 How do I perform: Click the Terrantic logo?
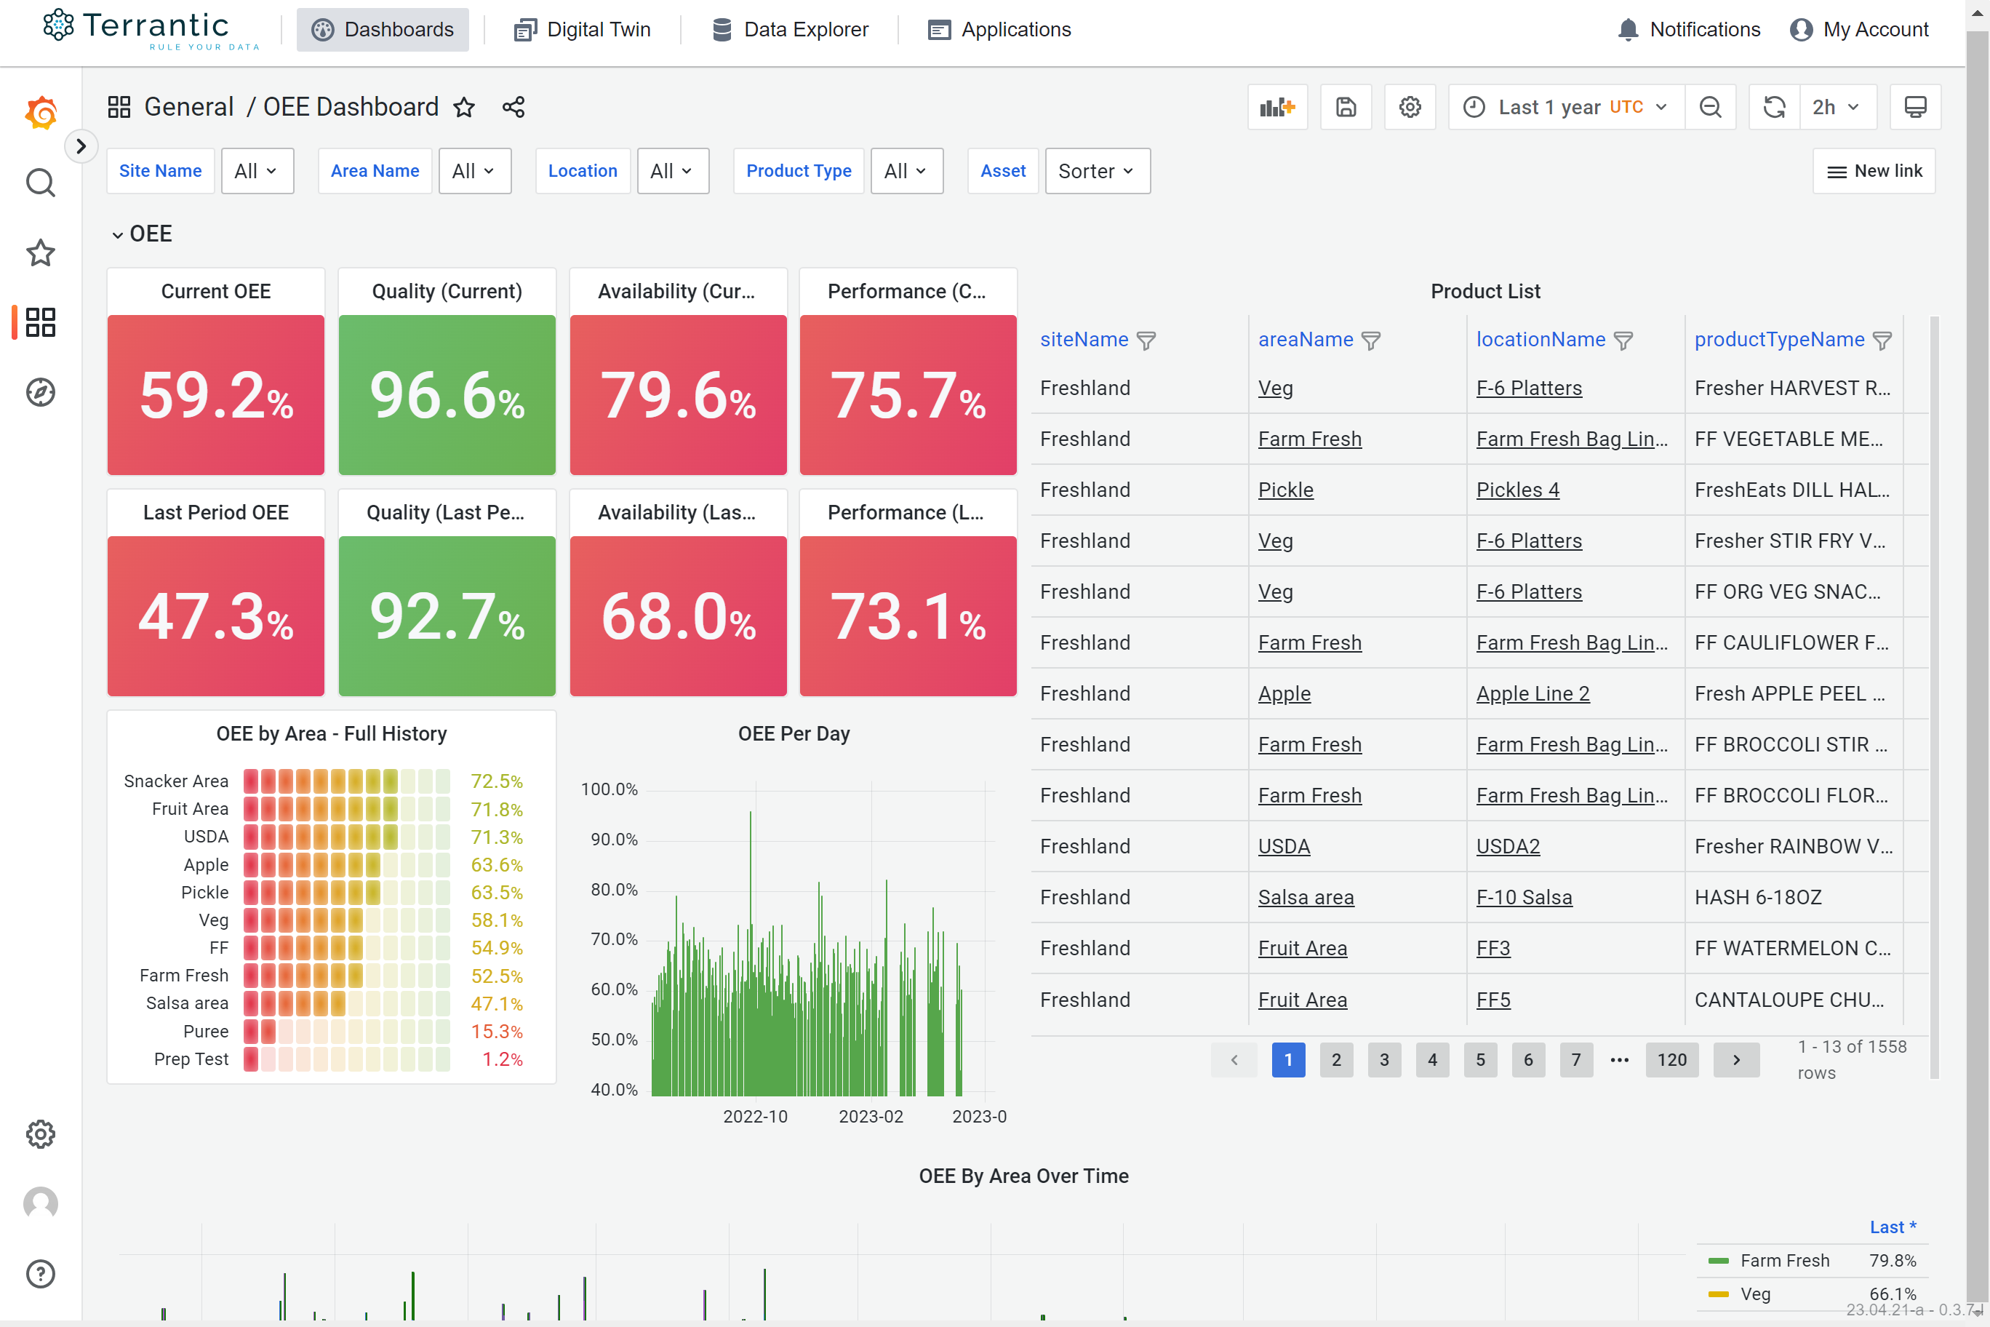(151, 29)
